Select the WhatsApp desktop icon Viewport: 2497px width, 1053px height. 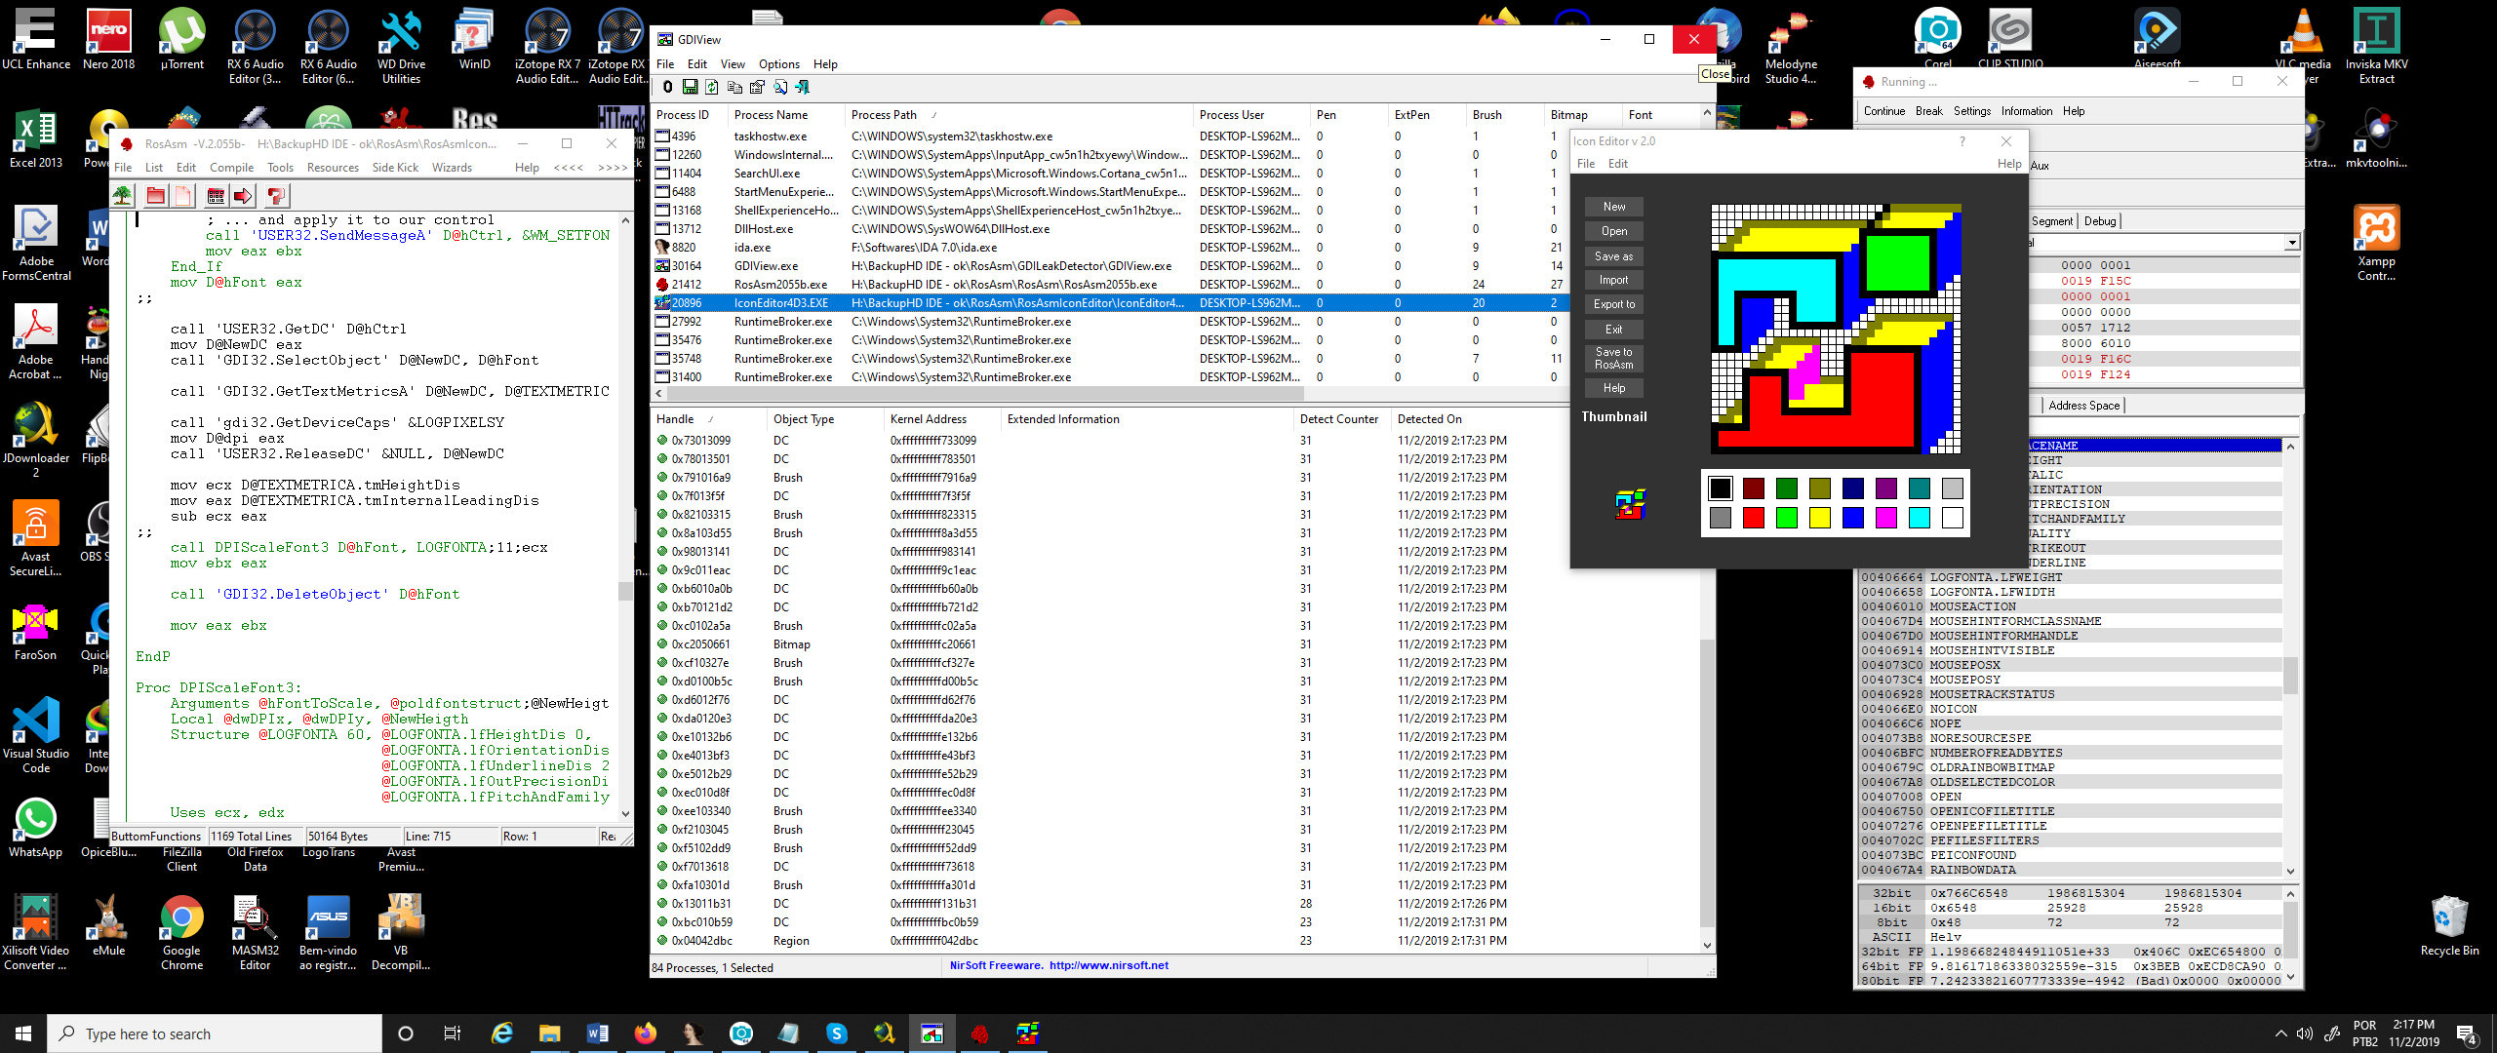tap(36, 828)
